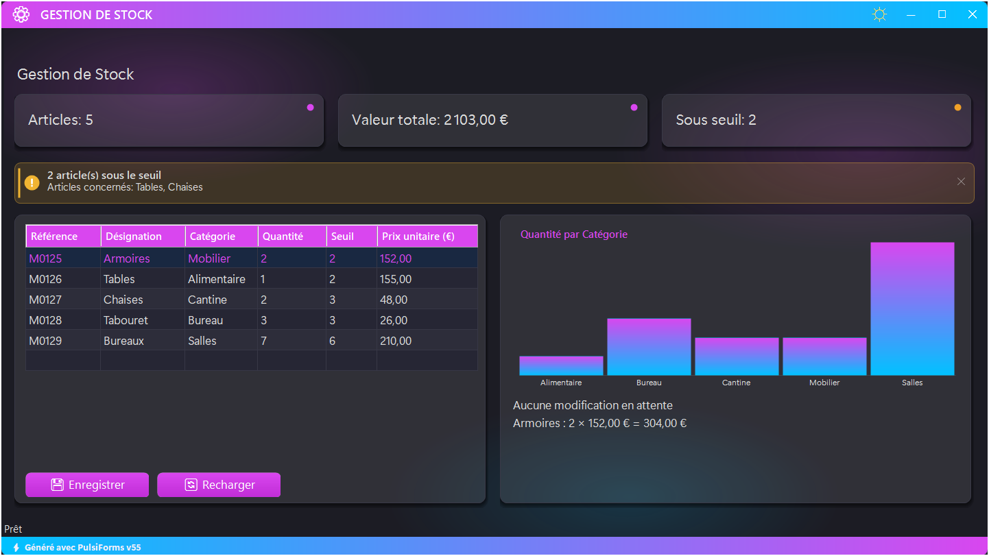
Task: Click the price cell 155,00
Action: coord(427,279)
